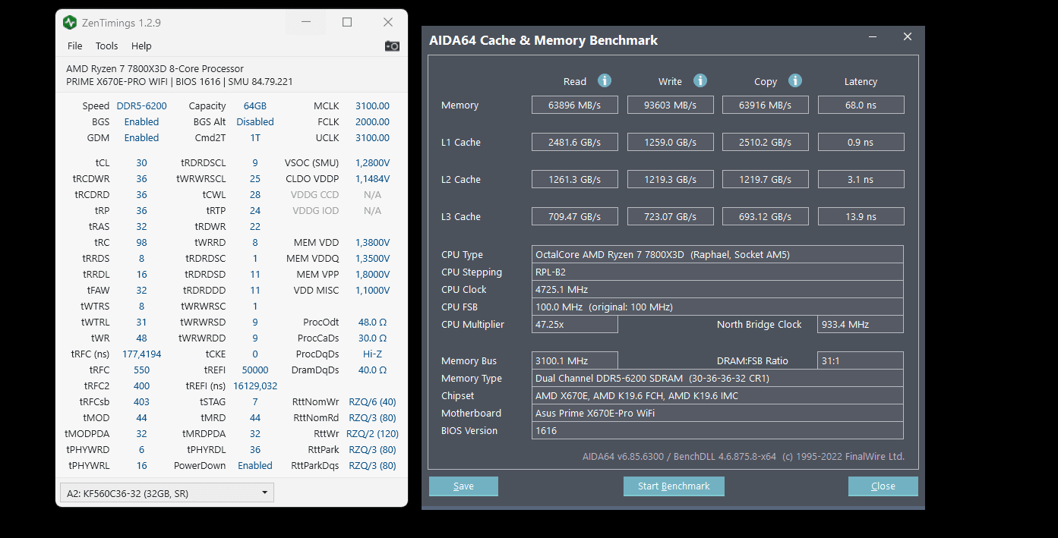Minimize the AIDA64 benchmark window
1058x538 pixels.
tap(872, 36)
